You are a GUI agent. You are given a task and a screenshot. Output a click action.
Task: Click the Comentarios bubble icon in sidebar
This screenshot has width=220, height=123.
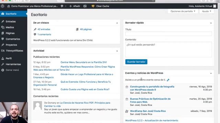coord(3,39)
